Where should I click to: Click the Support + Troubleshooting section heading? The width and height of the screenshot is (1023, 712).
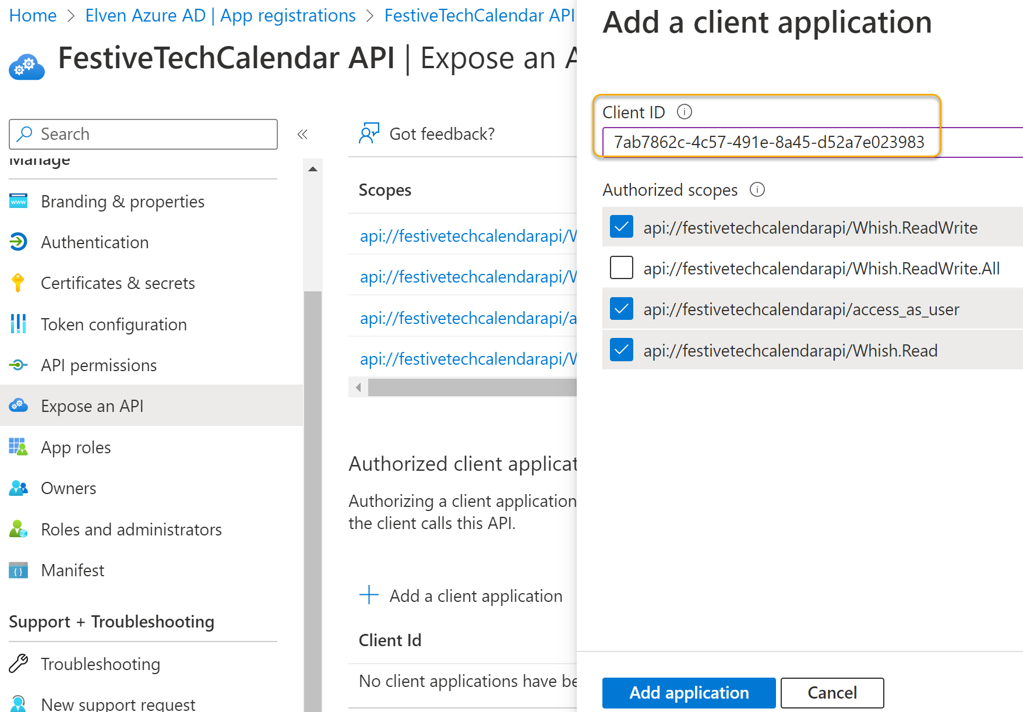click(x=112, y=622)
